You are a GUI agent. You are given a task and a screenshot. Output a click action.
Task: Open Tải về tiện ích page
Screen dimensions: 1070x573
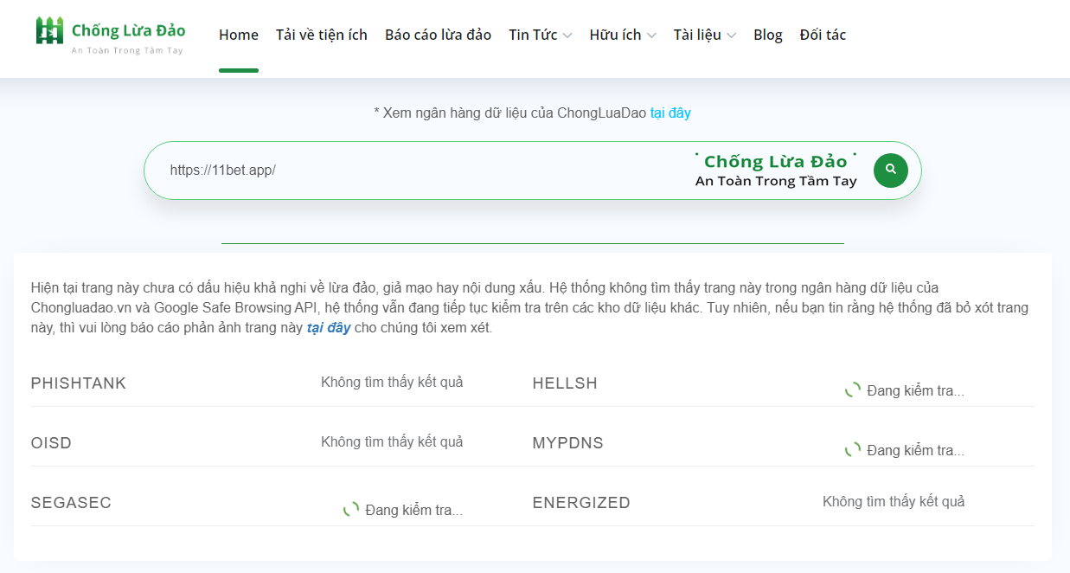tap(322, 35)
